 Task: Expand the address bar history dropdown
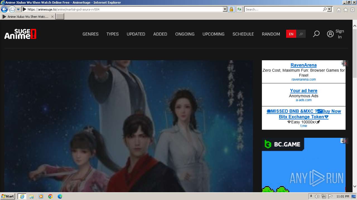[225, 9]
